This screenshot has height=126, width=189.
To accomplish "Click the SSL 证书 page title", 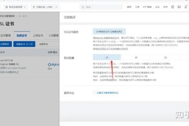I will pyautogui.click(x=7, y=24).
